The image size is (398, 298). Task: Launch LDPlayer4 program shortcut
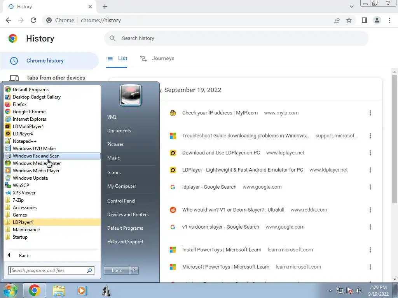[52, 134]
